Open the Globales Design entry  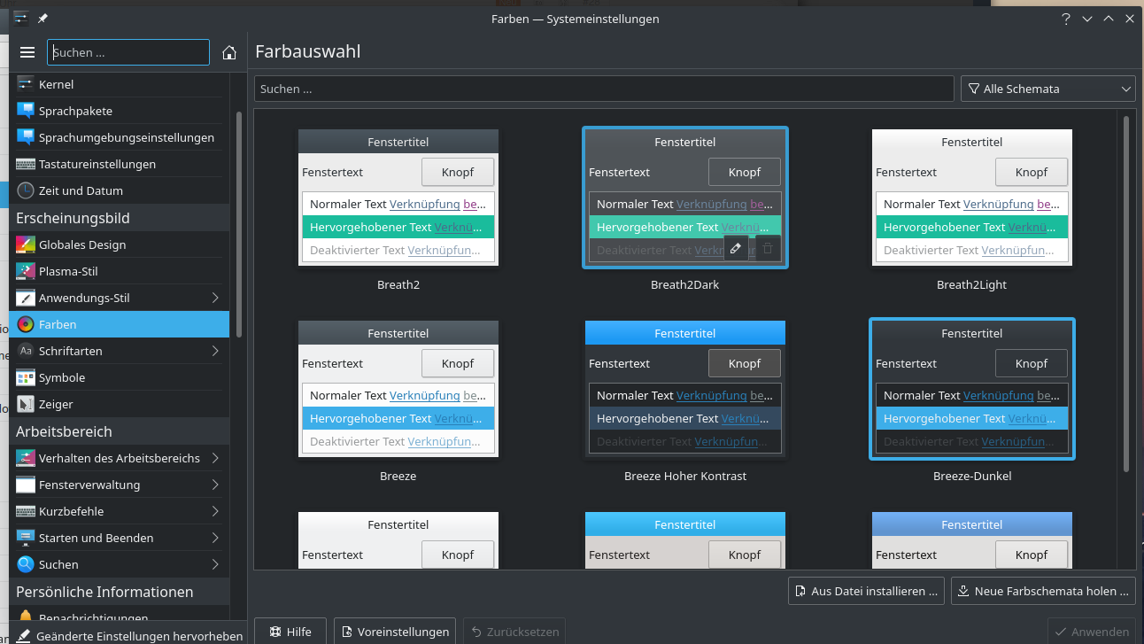[x=120, y=244]
